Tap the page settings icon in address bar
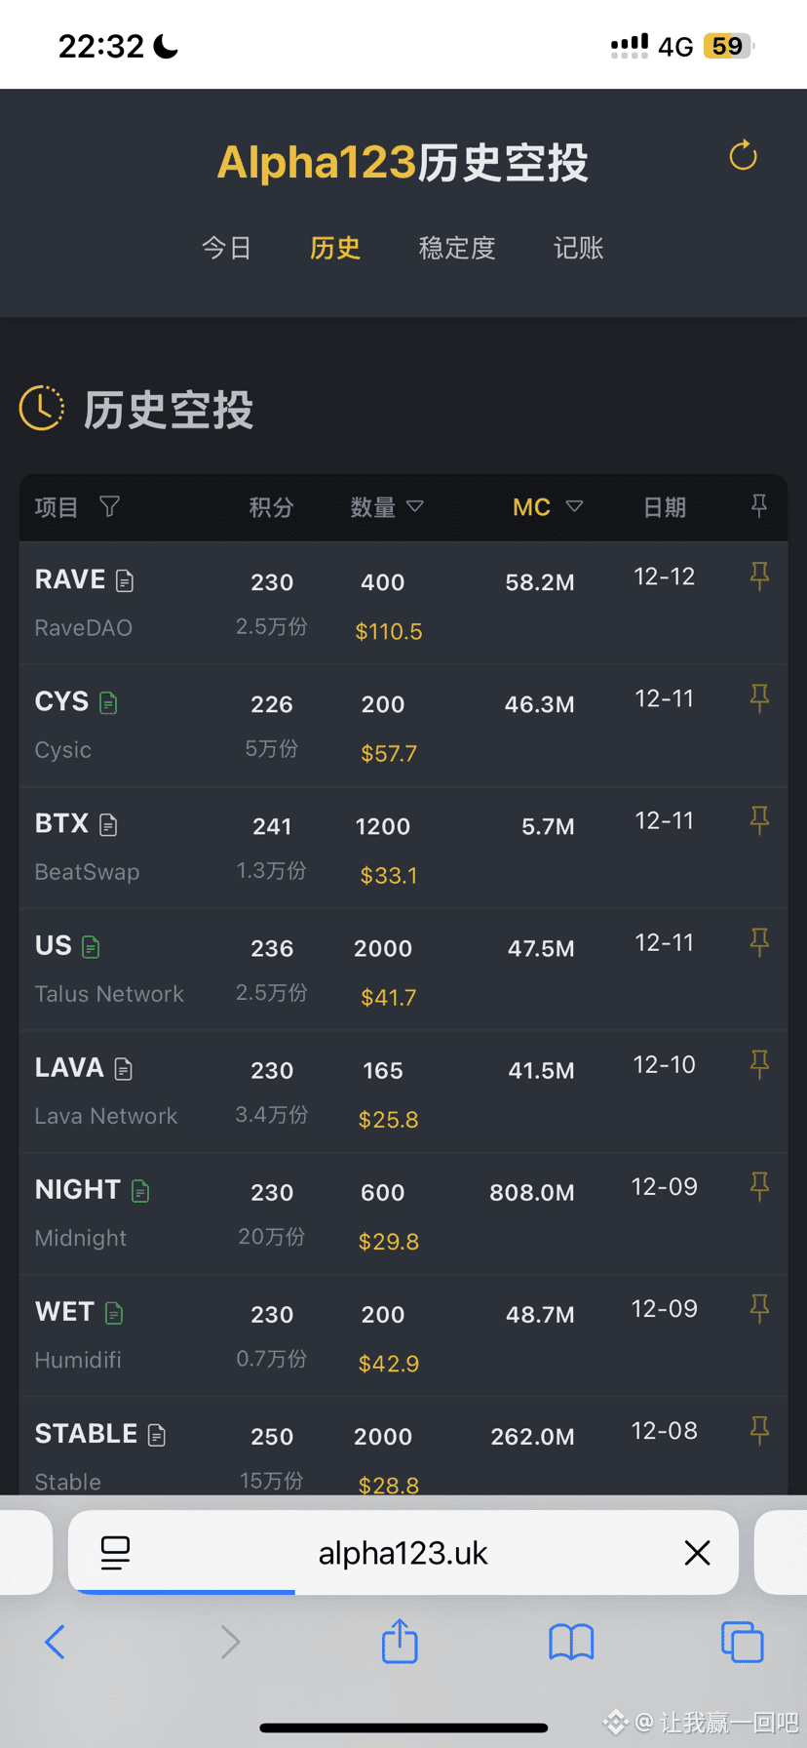The height and width of the screenshot is (1748, 807). [115, 1552]
